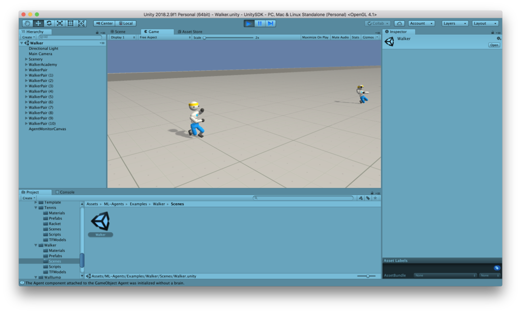The image size is (521, 313).
Task: Pause the running game
Action: pyautogui.click(x=260, y=23)
